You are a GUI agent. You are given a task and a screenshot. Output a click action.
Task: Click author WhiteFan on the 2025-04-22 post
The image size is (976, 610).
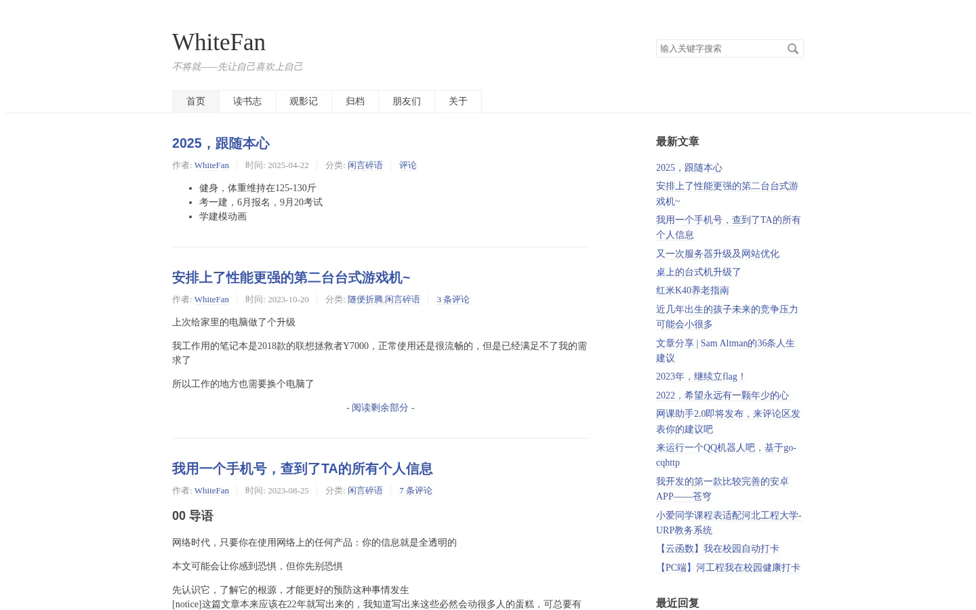[211, 165]
